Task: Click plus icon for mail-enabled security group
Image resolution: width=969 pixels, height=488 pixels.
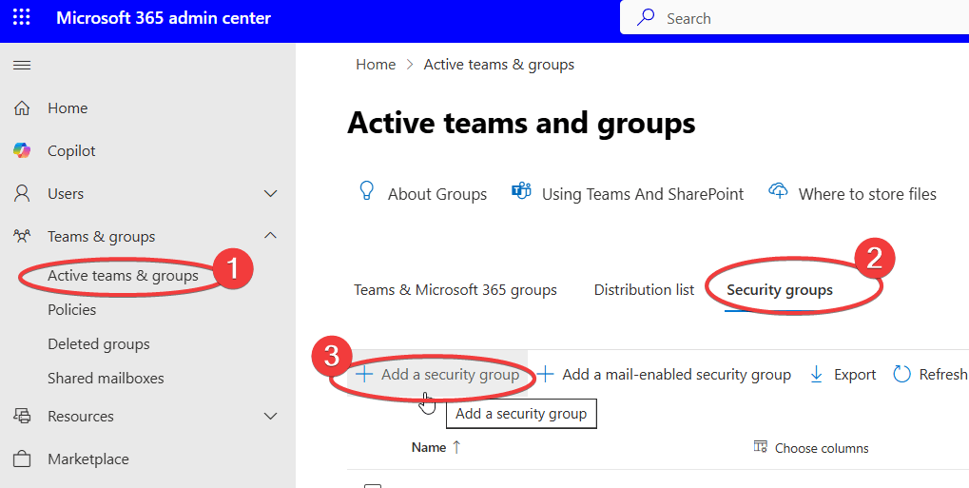Action: click(545, 374)
